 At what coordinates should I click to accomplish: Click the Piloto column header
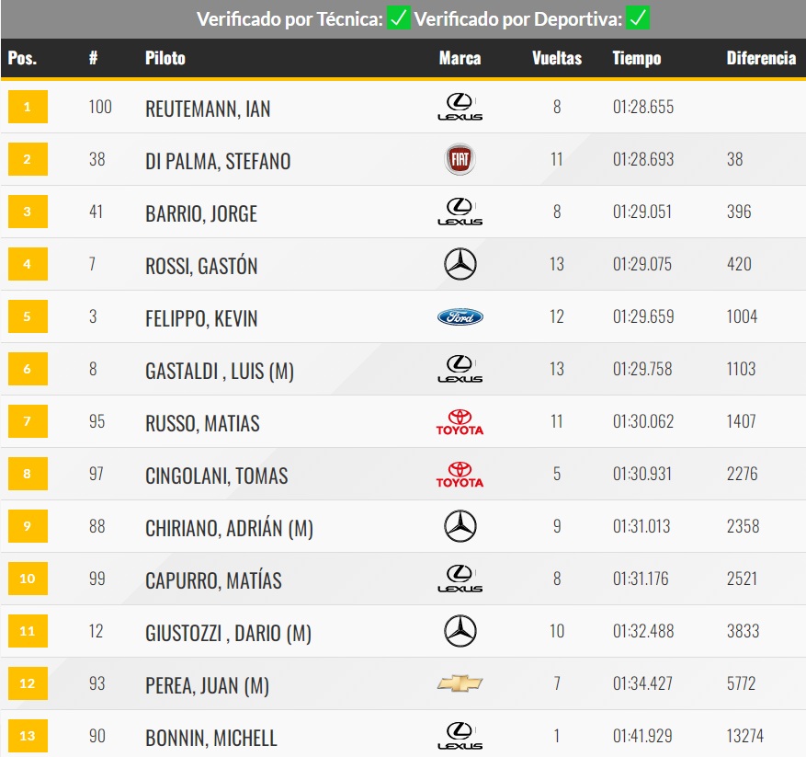[x=165, y=58]
